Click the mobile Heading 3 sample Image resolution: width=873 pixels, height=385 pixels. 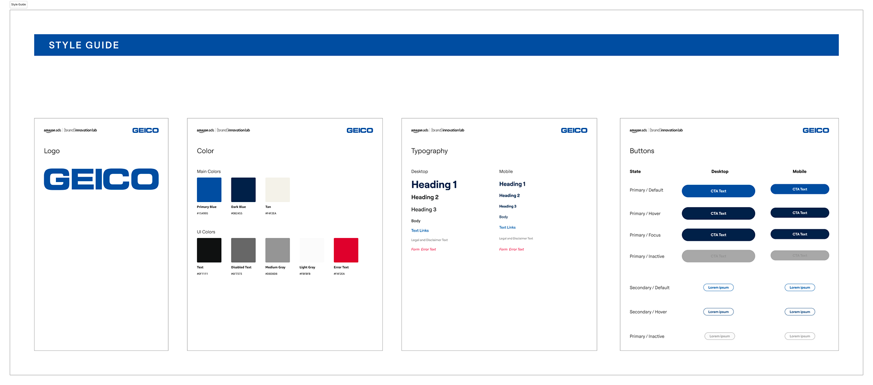click(508, 207)
